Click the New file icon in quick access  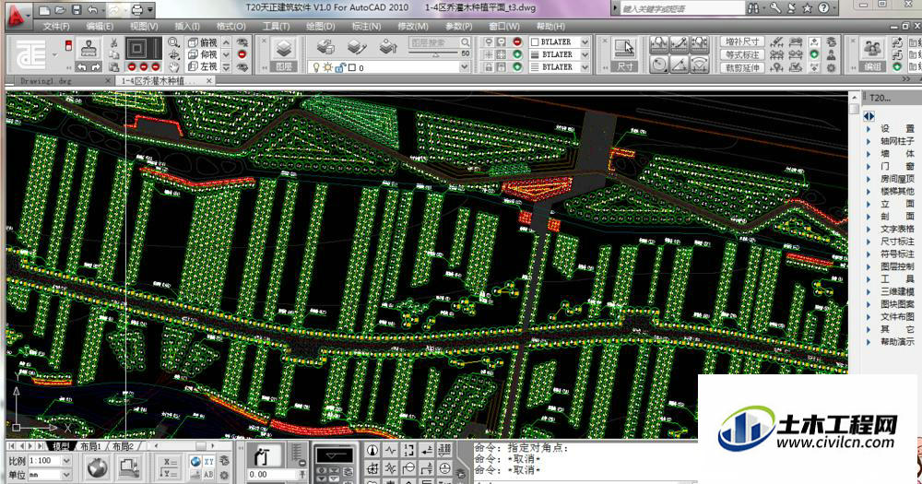click(x=44, y=10)
